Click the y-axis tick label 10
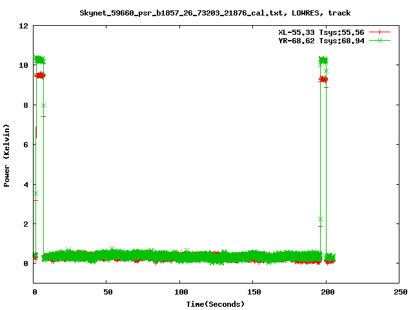Screen dimensions: 413x310 (x=23, y=65)
